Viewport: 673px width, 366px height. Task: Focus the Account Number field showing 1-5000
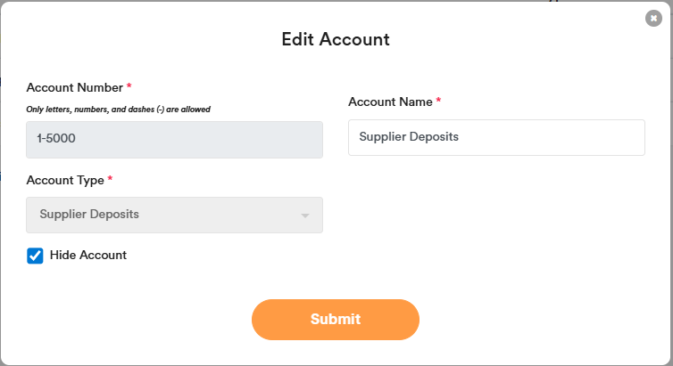174,140
